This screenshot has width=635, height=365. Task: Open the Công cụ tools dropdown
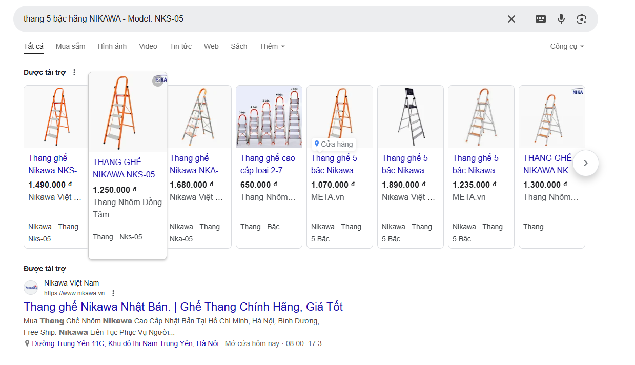(x=567, y=46)
